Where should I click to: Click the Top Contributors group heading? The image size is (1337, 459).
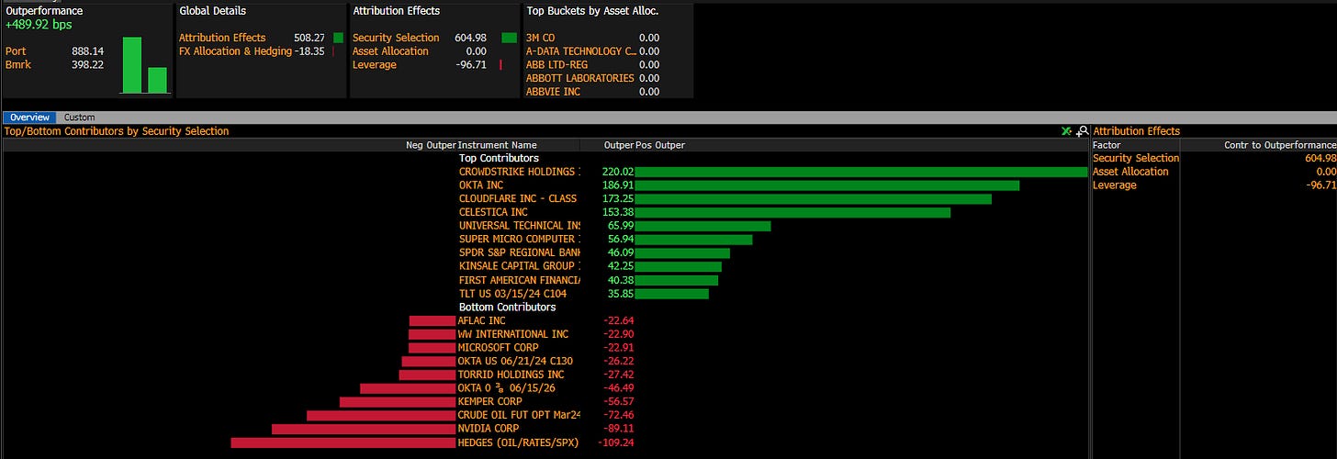499,158
